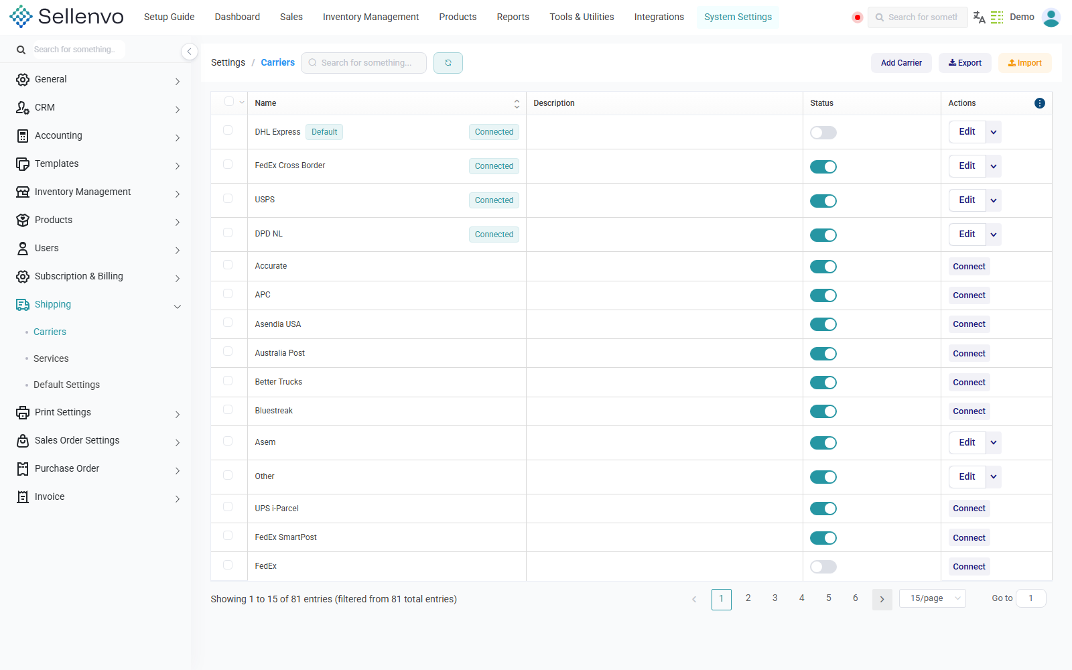Open Tools & Utilities menu
This screenshot has width=1072, height=670.
582,17
